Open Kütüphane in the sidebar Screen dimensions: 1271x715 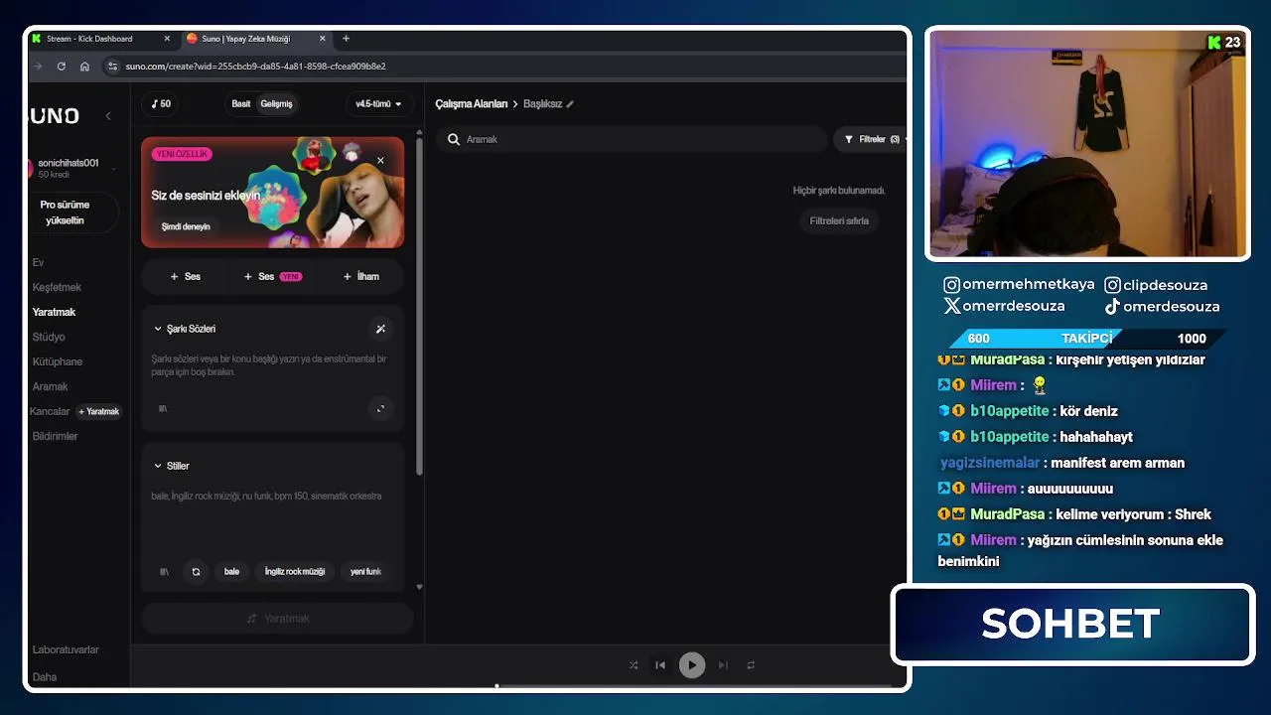point(57,361)
